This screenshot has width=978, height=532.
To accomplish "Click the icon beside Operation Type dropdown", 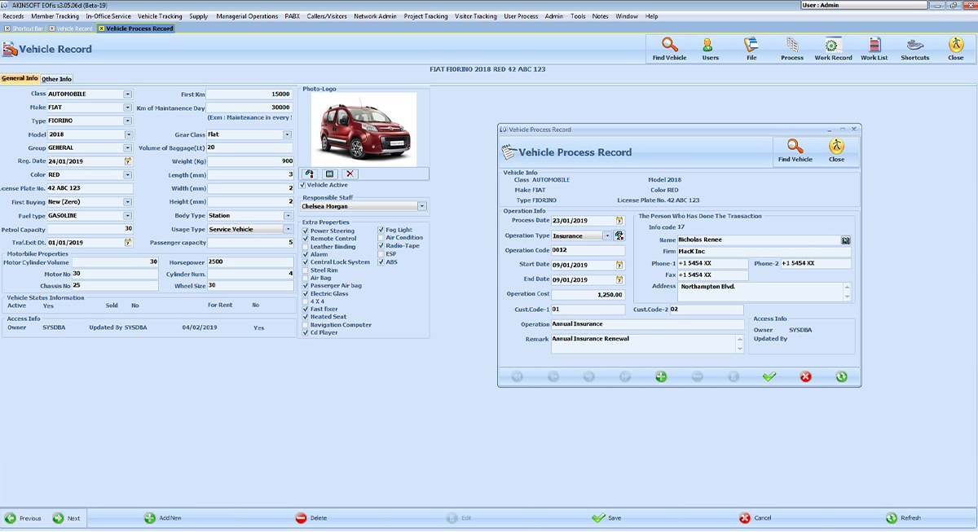I will (x=619, y=235).
